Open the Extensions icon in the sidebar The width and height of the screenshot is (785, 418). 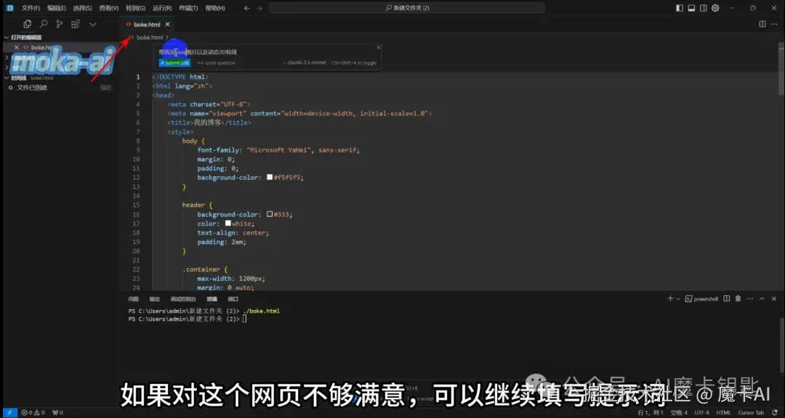(x=75, y=24)
